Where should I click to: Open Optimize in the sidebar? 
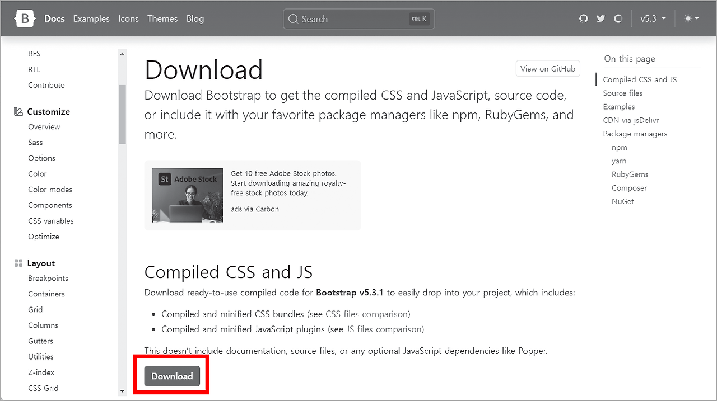(x=44, y=237)
